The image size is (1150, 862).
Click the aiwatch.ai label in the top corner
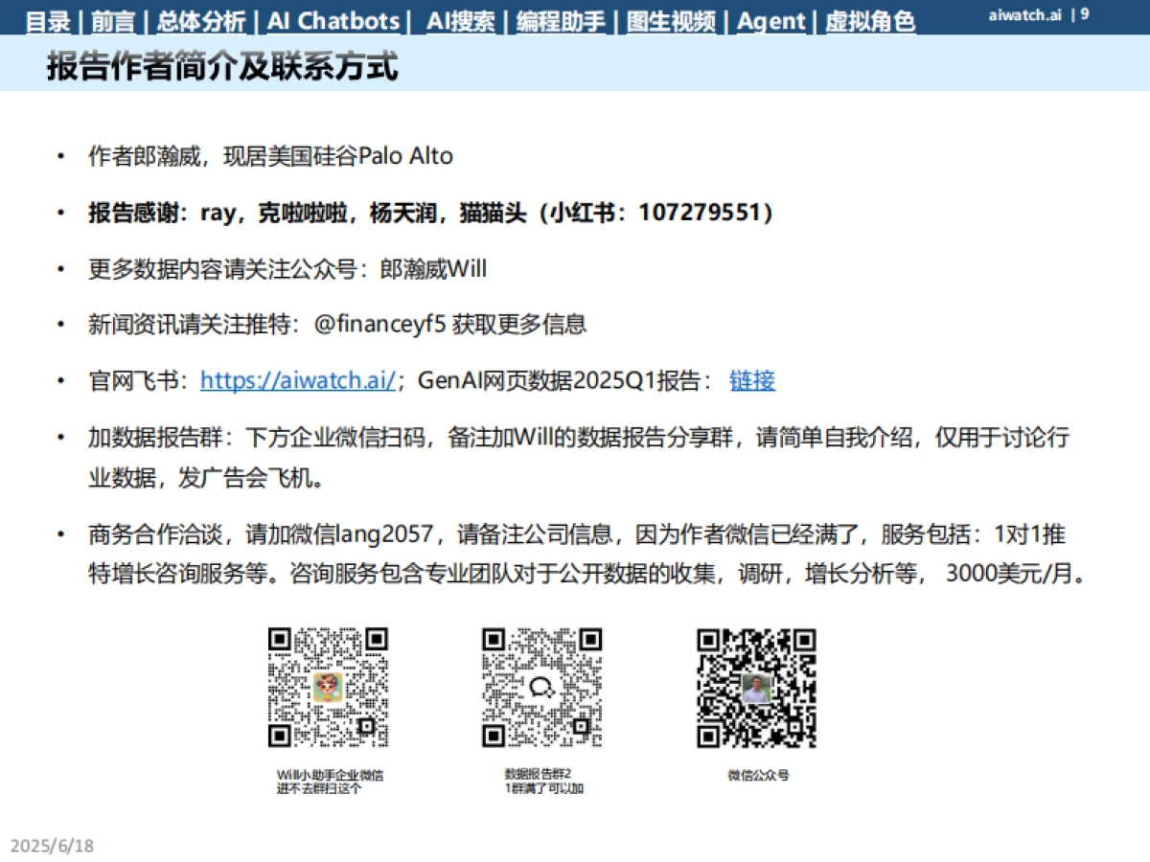tap(1024, 15)
